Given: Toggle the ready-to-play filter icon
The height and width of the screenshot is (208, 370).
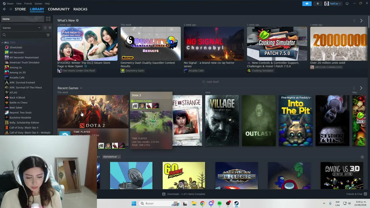Looking at the screenshot, I should [x=50, y=28].
